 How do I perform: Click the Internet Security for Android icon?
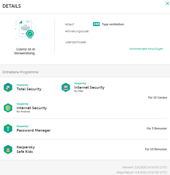tap(8, 108)
